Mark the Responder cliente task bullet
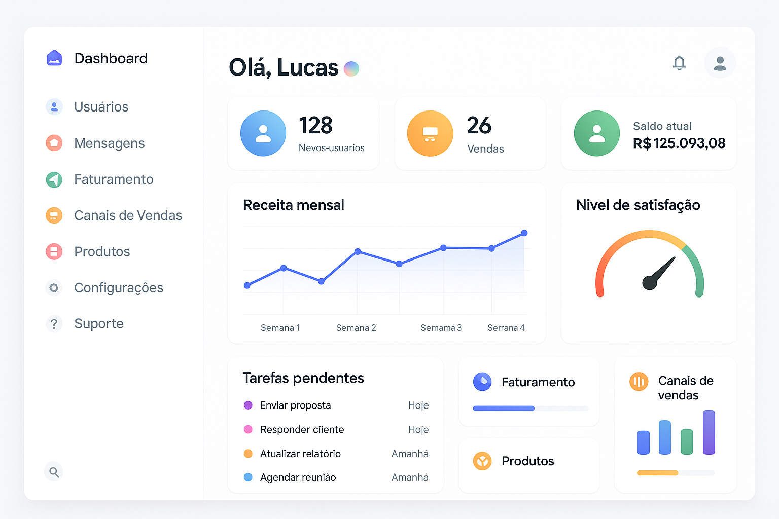This screenshot has height=519, width=779. point(248,429)
